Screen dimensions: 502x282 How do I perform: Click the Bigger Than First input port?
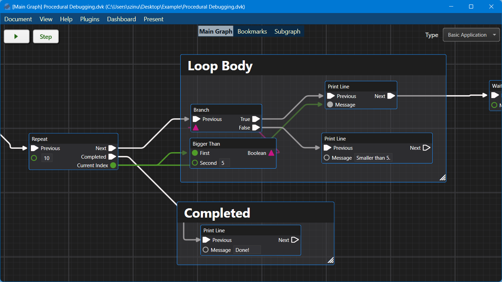tap(195, 153)
